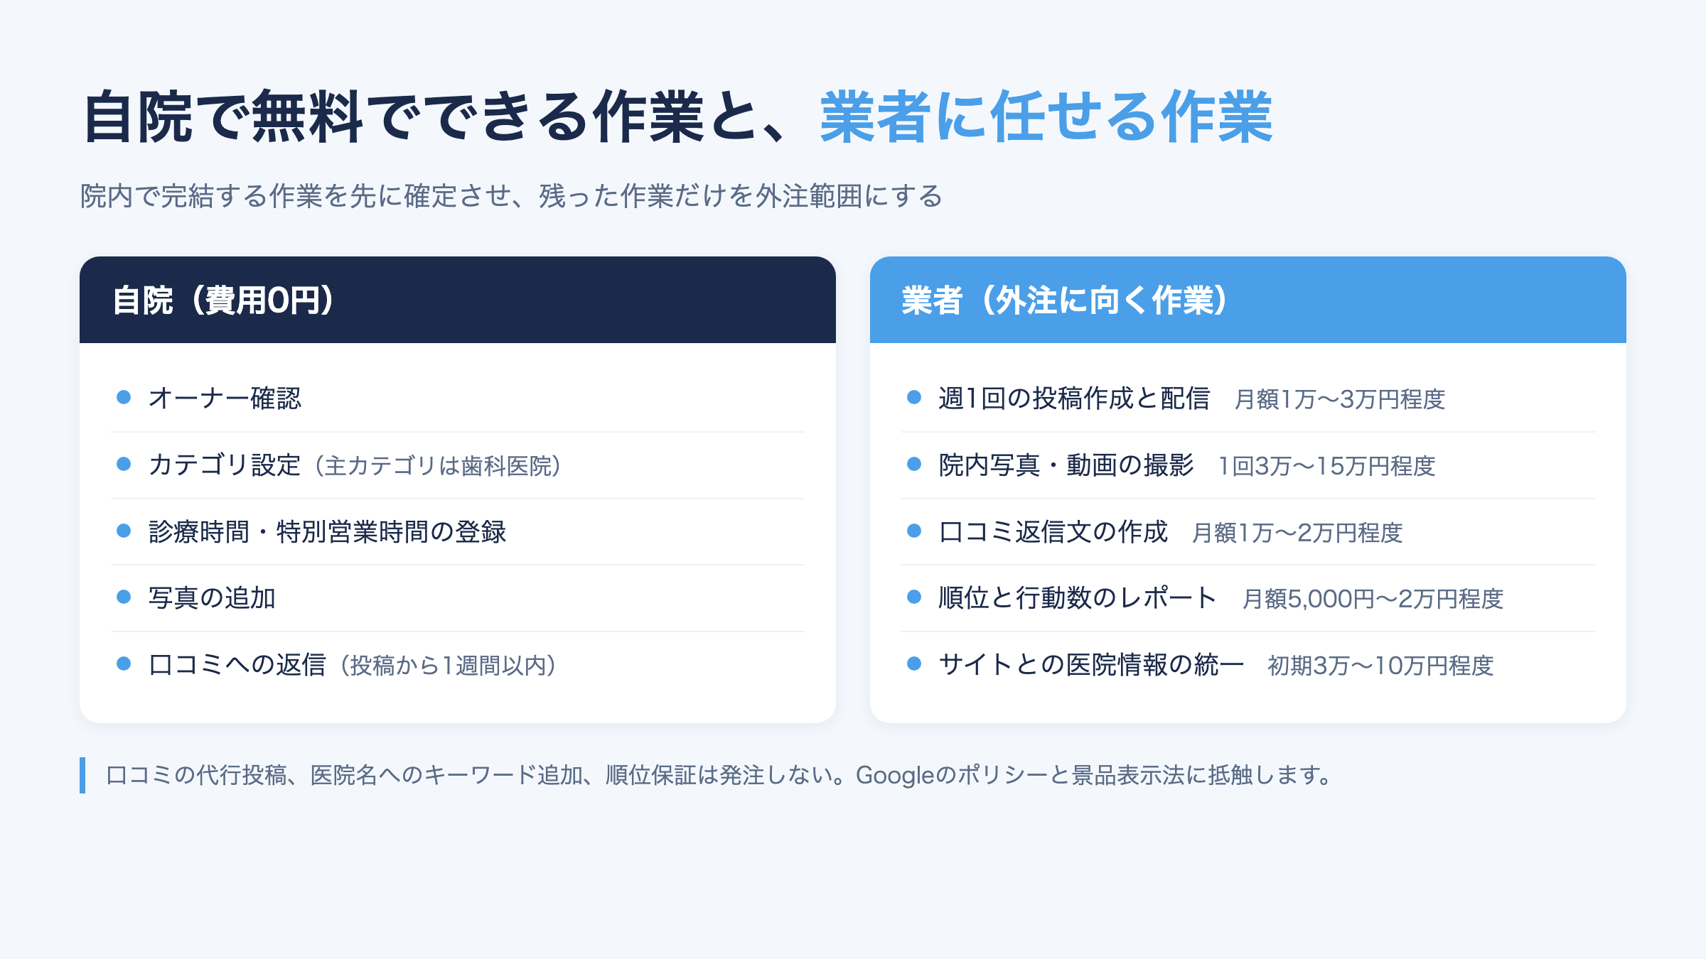Click the price 月額1万〜2万円程度

[x=1298, y=533]
